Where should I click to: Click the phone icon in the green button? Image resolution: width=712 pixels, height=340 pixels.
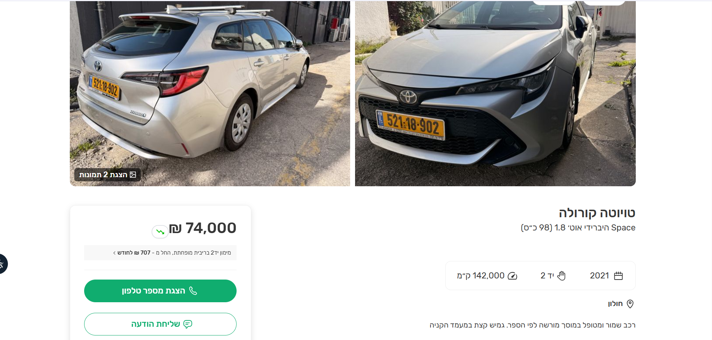point(193,291)
